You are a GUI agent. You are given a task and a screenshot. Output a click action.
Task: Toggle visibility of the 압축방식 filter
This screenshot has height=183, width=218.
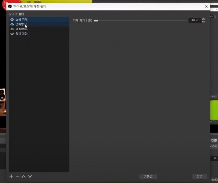[x=12, y=24]
